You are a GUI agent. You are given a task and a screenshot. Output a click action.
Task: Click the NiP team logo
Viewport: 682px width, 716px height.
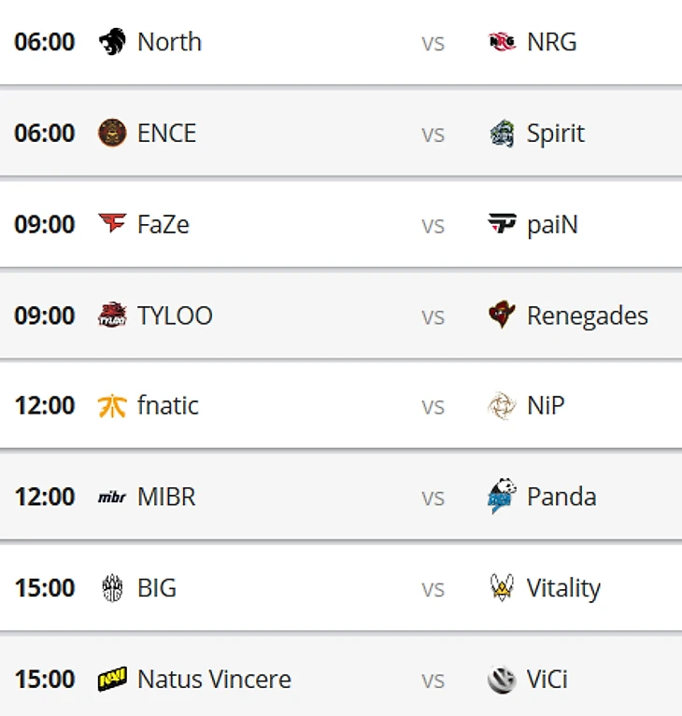[x=502, y=405]
